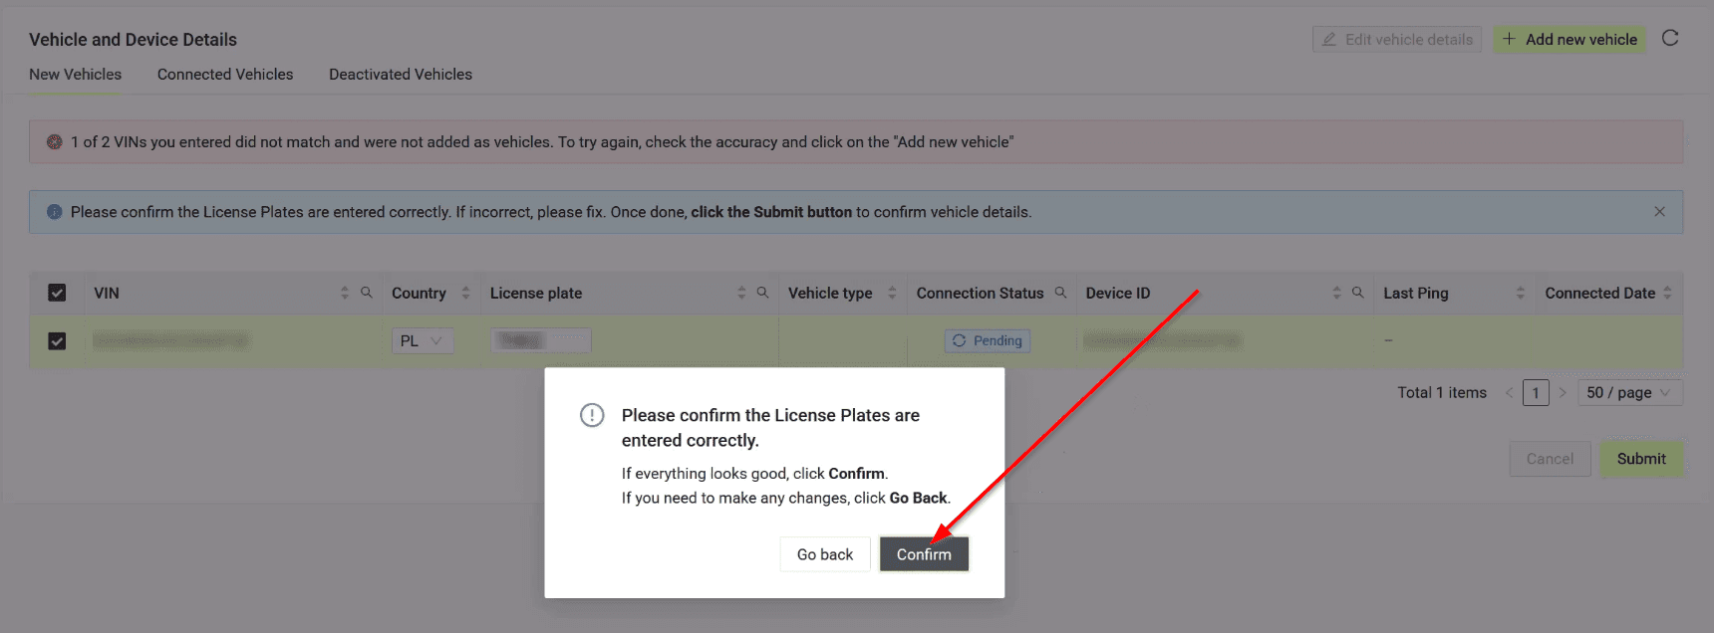The image size is (1714, 633).
Task: Sort by the Vehicle type column
Action: 892,293
